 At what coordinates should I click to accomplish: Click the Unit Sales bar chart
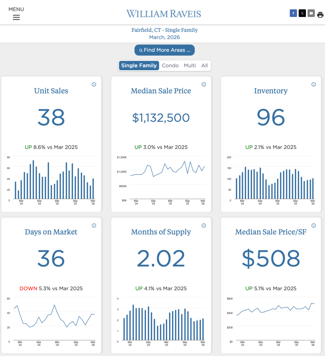[x=51, y=179]
